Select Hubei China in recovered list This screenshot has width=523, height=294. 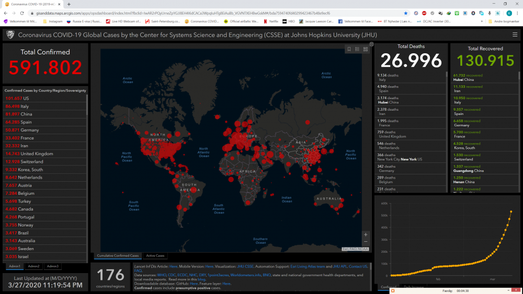[465, 77]
